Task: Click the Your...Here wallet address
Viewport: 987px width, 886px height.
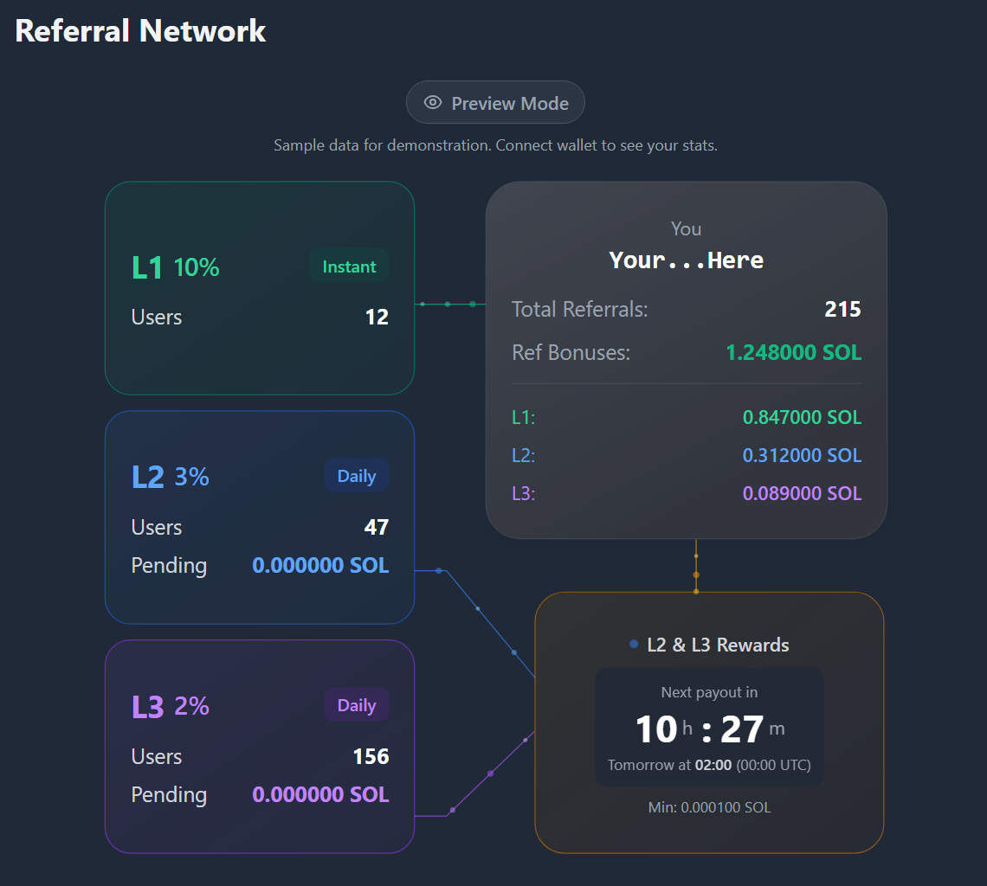Action: coord(686,260)
